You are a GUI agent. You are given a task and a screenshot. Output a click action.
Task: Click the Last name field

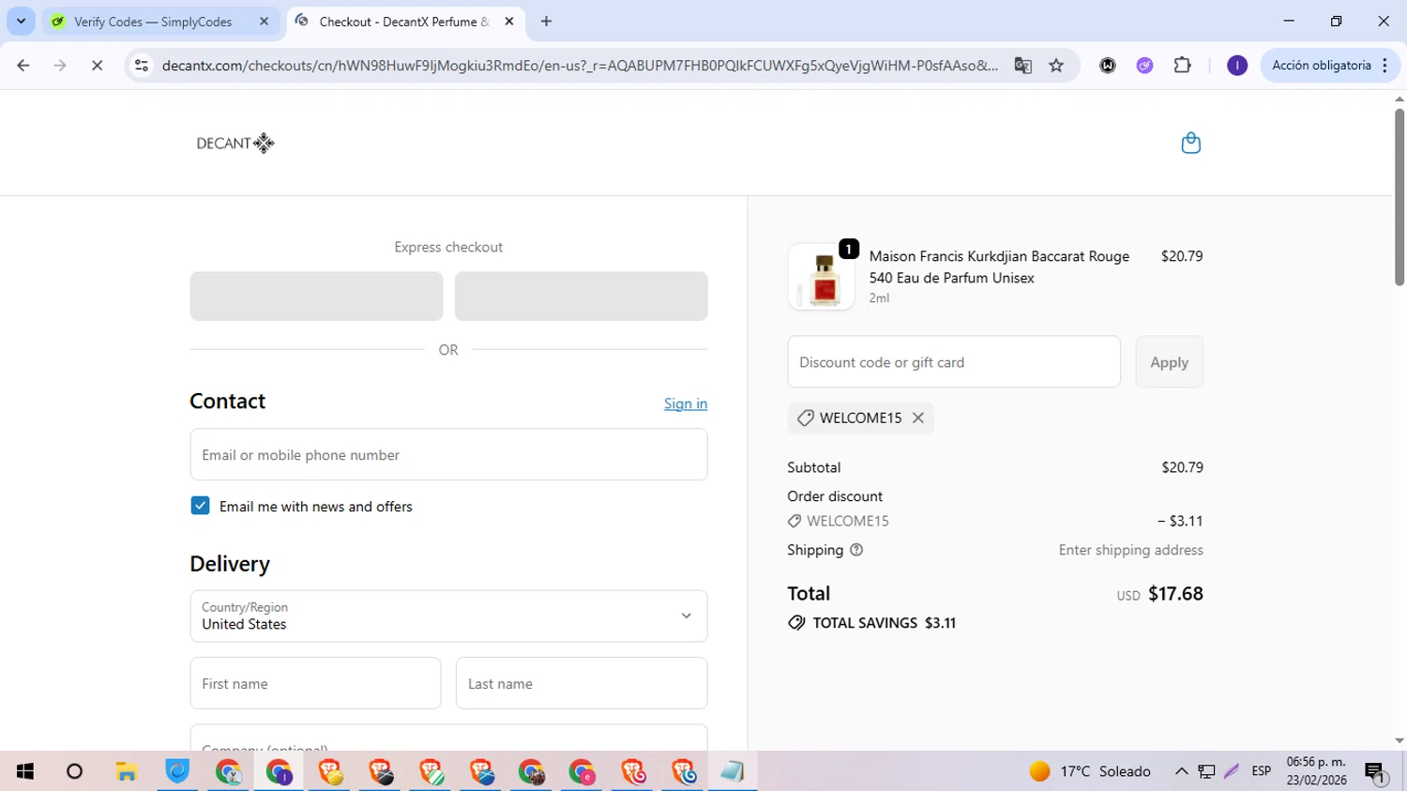coord(582,683)
